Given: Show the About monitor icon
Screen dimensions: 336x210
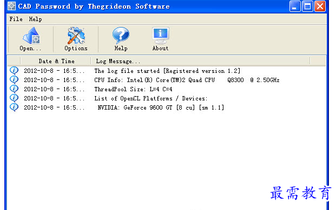Looking at the screenshot, I should click(161, 36).
